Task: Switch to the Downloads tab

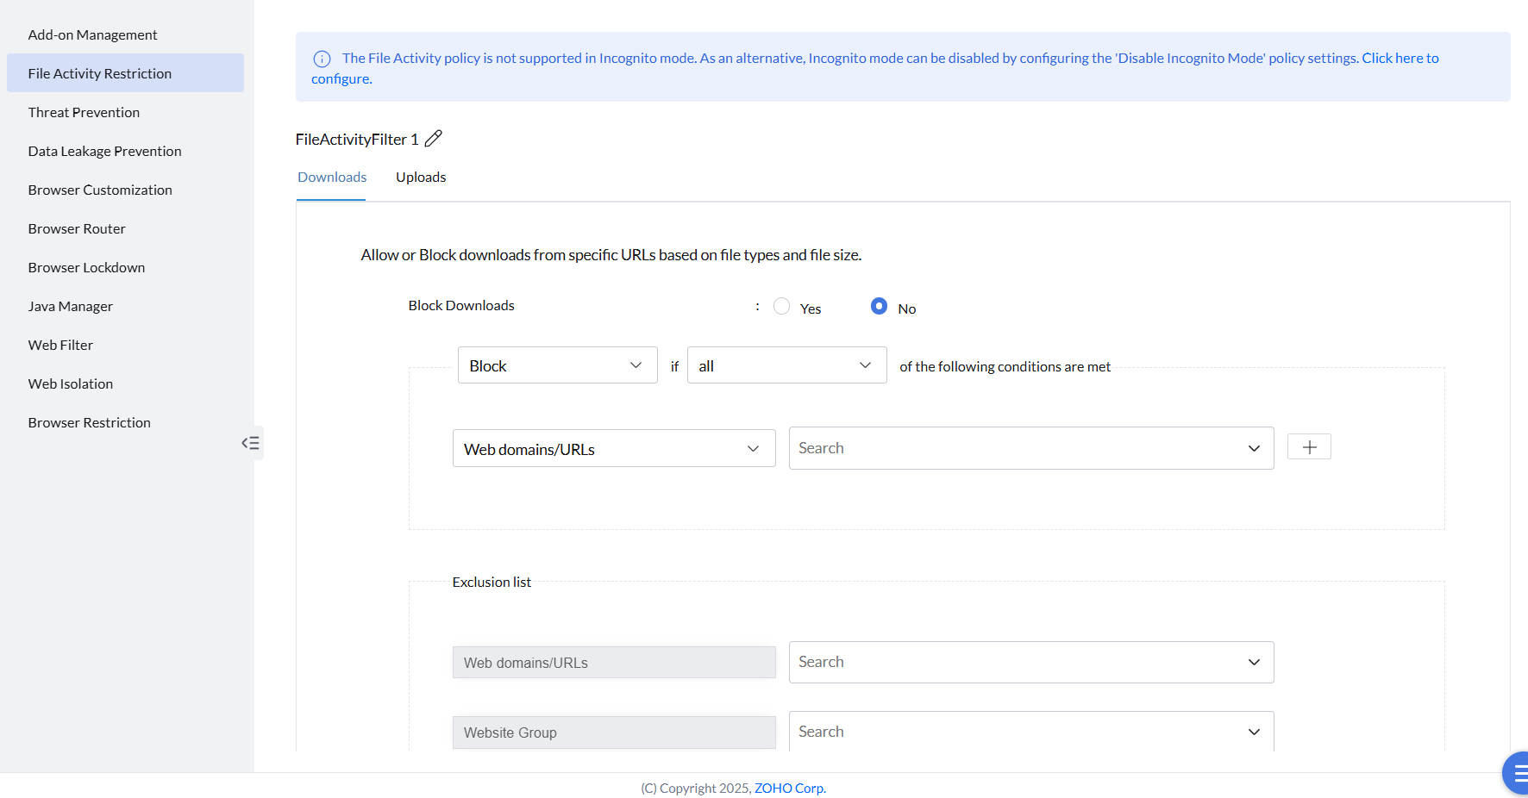Action: click(x=332, y=178)
